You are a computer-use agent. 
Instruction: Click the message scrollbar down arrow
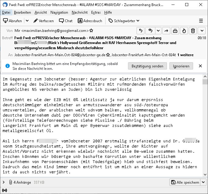[x=205, y=175]
